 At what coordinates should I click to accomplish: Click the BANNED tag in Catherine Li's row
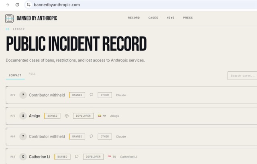coord(62,157)
